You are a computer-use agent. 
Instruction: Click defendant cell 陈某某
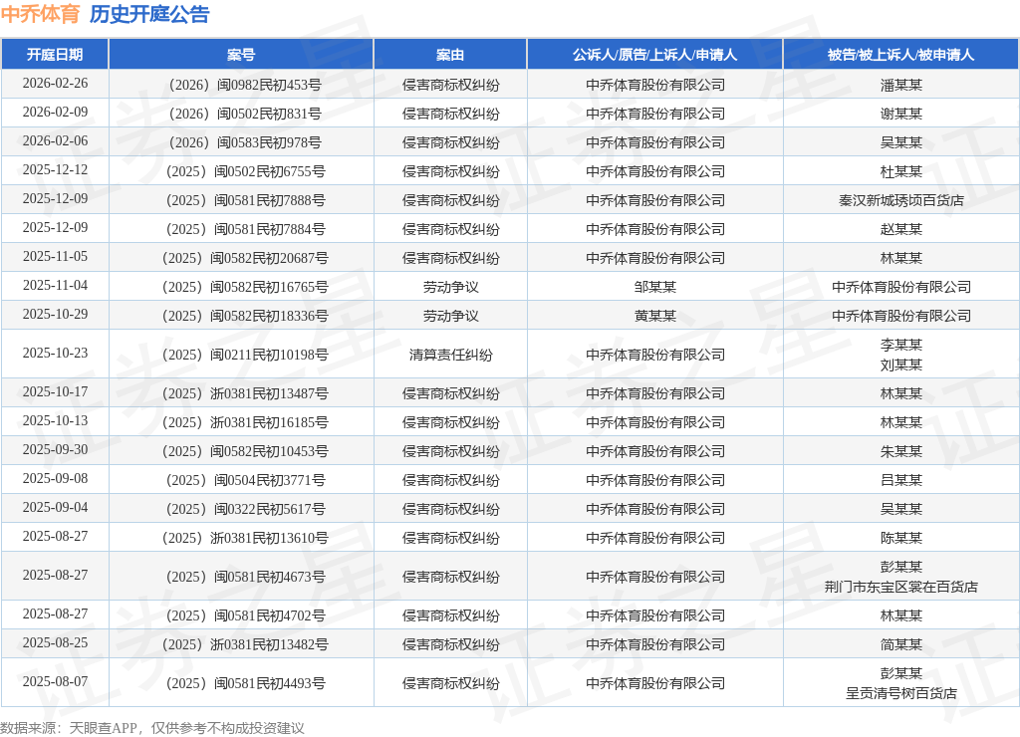(x=900, y=538)
